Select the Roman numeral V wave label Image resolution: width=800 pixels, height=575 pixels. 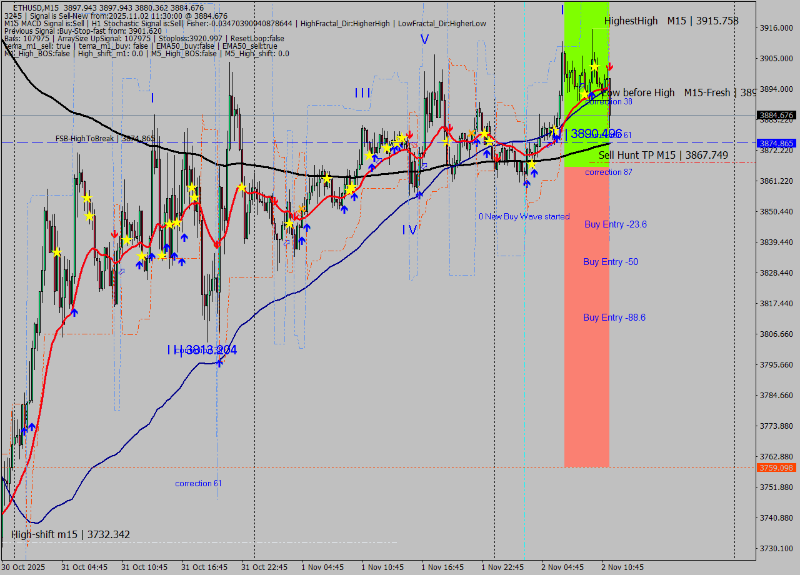(424, 39)
